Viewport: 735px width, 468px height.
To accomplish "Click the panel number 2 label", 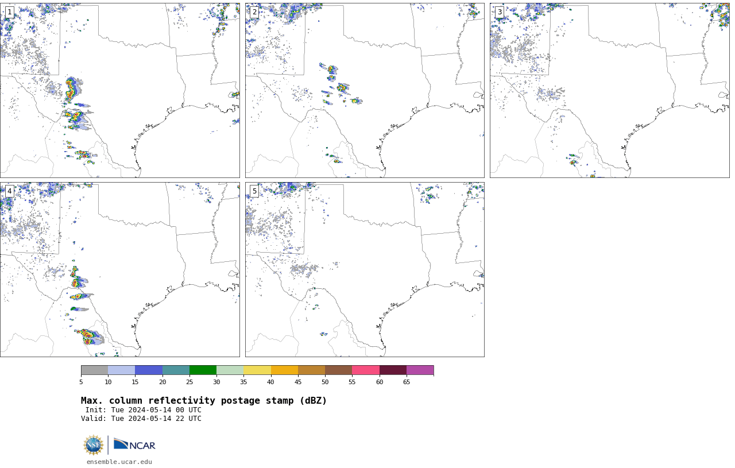I will [x=254, y=12].
